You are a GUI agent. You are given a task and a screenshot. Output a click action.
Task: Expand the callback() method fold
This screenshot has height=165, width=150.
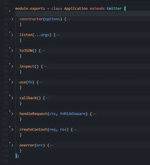tap(12, 98)
